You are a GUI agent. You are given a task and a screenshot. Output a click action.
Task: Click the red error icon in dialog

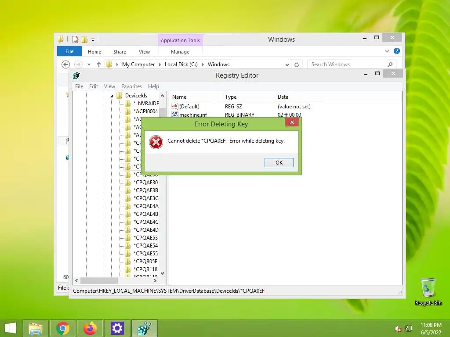tap(156, 142)
